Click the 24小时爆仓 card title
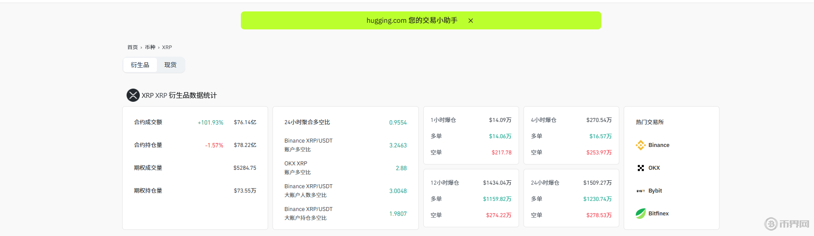Screen dimensions: 814x236 pyautogui.click(x=545, y=183)
